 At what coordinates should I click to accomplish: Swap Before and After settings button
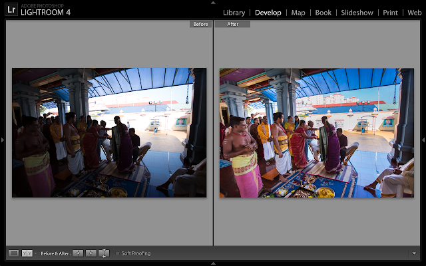(x=104, y=253)
